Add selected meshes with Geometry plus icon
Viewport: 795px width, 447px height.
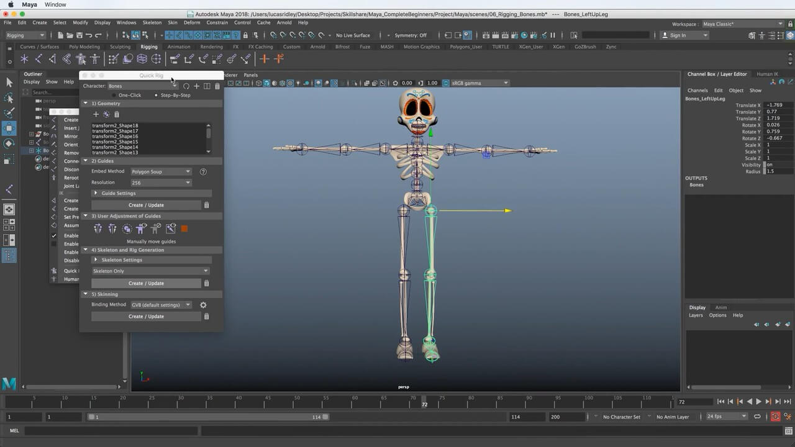pos(96,114)
